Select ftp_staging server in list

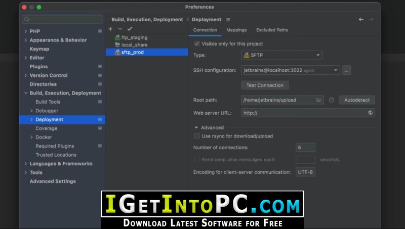(134, 37)
